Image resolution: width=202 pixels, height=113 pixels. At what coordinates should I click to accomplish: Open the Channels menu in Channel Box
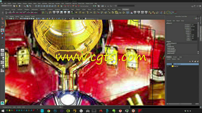pyautogui.click(x=169, y=21)
